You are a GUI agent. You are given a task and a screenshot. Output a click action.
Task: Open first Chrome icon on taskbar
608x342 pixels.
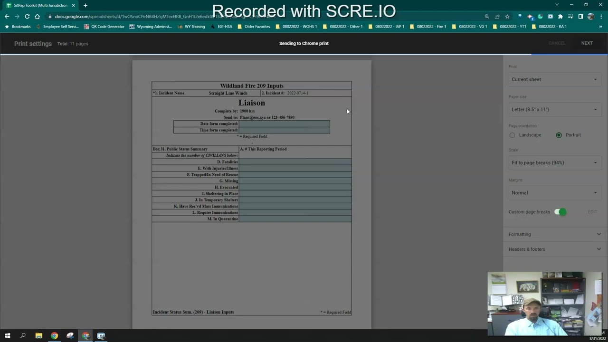click(54, 336)
